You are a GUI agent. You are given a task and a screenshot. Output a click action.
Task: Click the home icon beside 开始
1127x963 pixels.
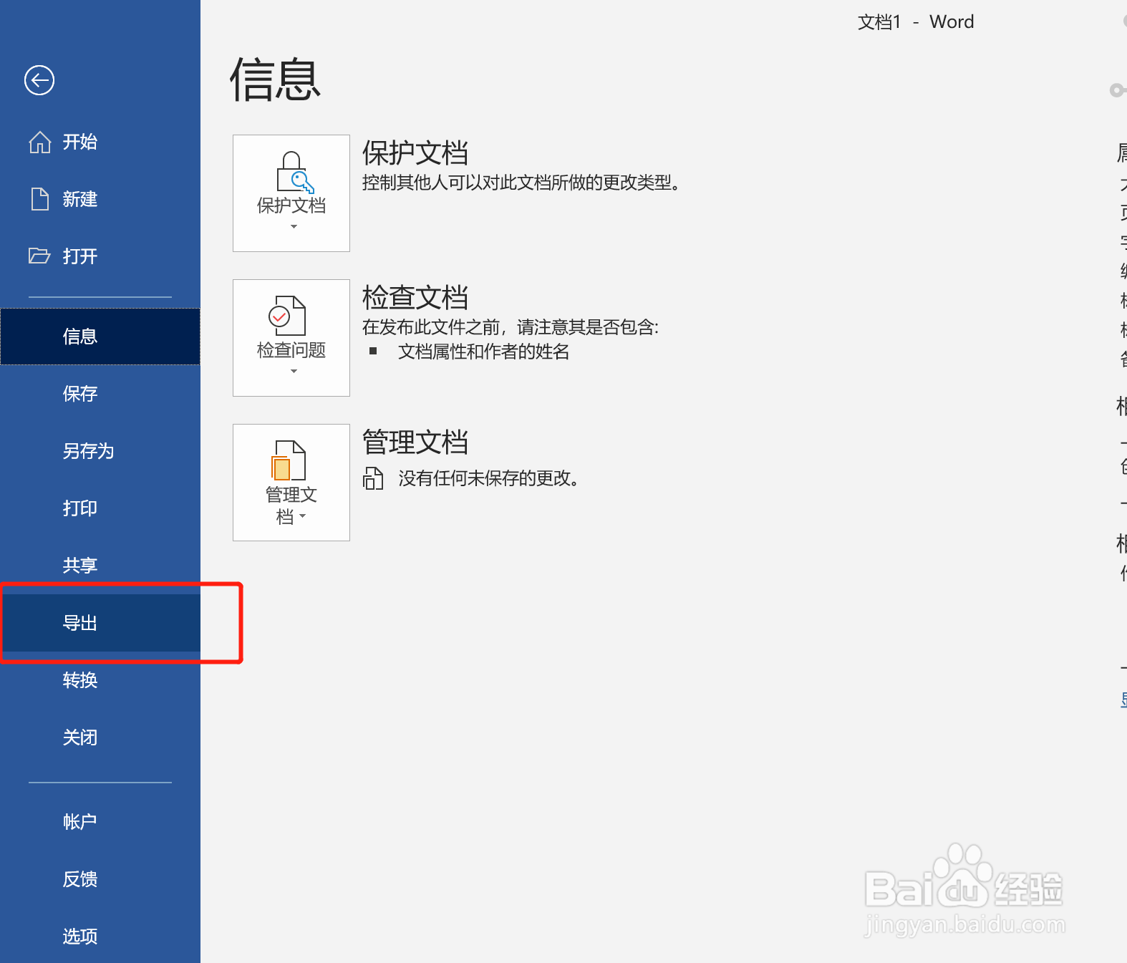[39, 142]
